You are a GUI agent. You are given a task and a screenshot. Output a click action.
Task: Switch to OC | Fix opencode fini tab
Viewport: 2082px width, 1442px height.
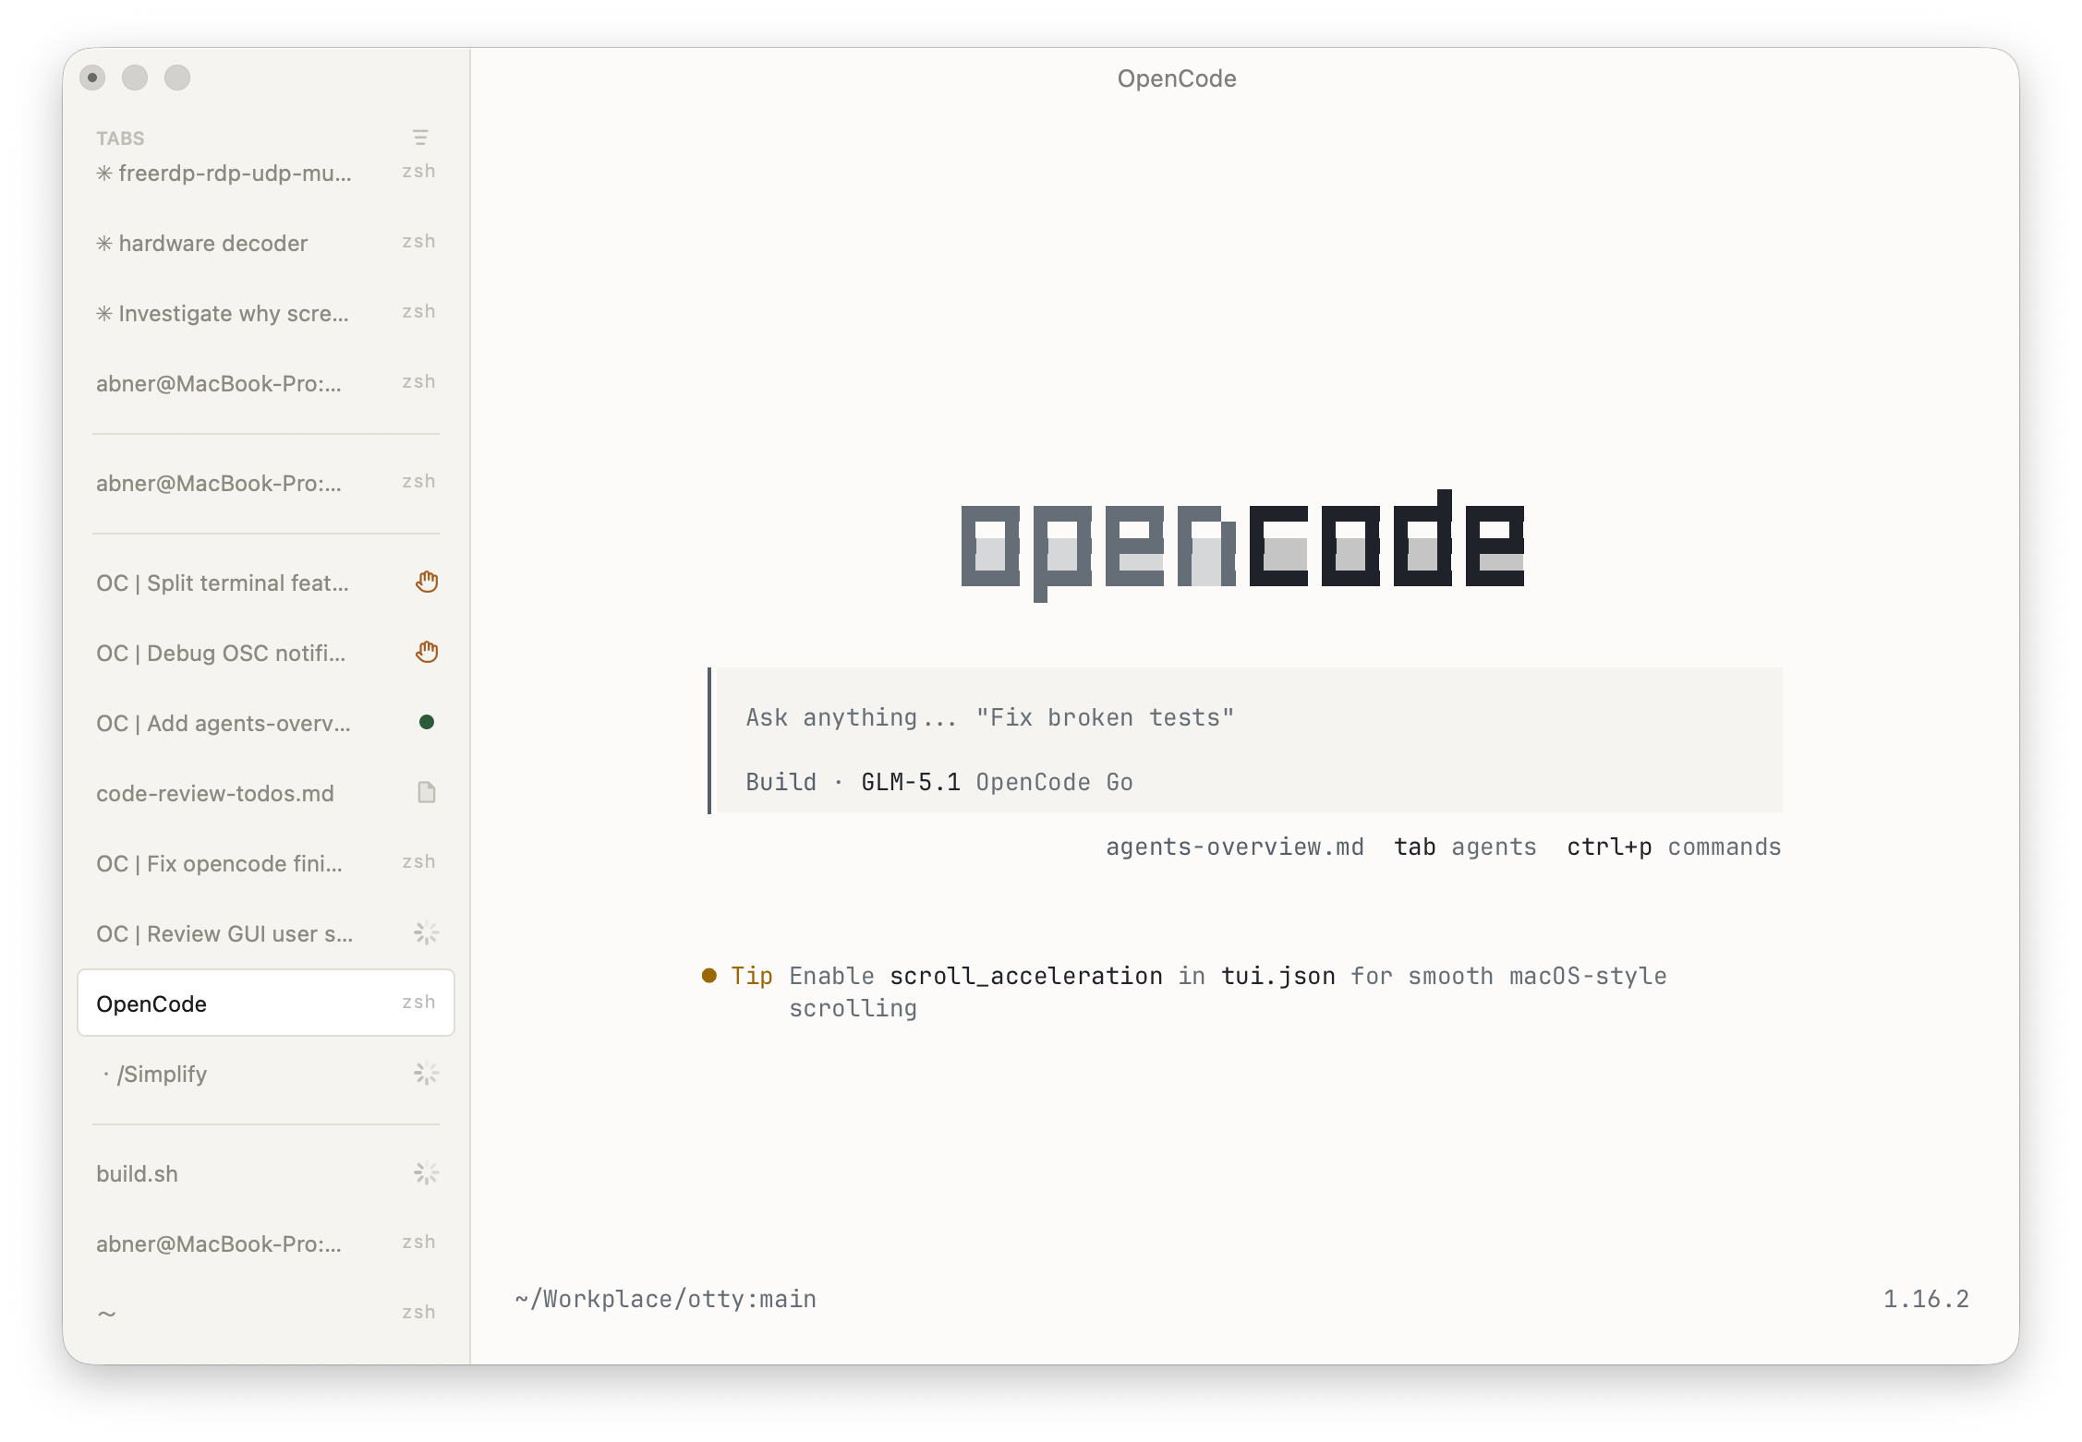(266, 863)
